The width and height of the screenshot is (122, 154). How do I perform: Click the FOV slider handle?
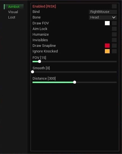pyautogui.click(x=40, y=61)
